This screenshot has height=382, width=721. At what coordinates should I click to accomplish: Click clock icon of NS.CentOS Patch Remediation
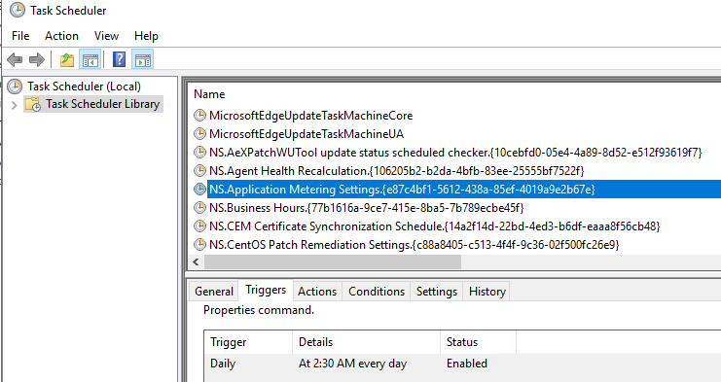tap(199, 244)
